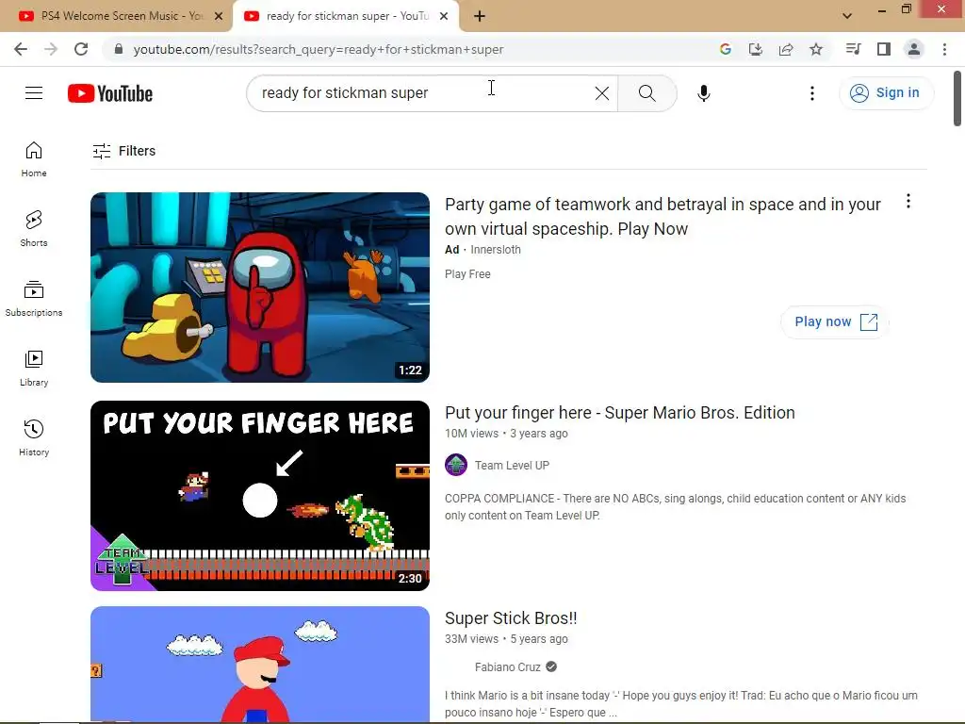Viewport: 965px width, 724px height.
Task: Open the ad's three-dot options menu
Action: (x=908, y=202)
